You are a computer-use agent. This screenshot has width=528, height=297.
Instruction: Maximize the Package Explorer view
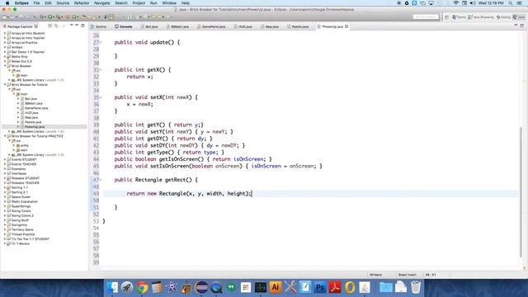coord(82,26)
